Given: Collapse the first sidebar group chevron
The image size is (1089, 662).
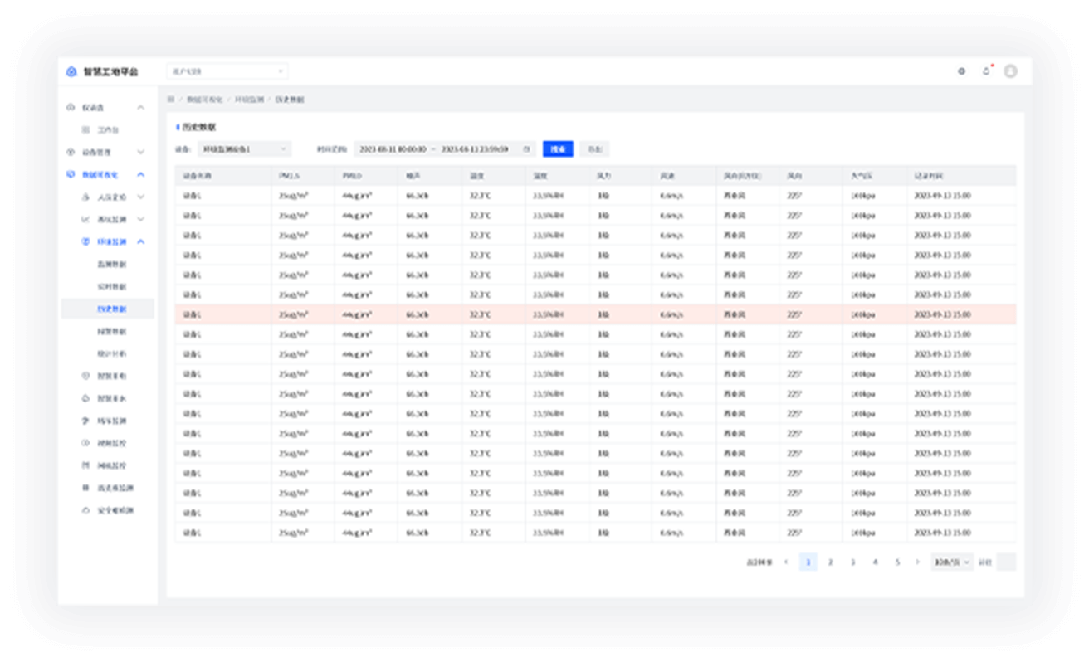Looking at the screenshot, I should pos(141,108).
